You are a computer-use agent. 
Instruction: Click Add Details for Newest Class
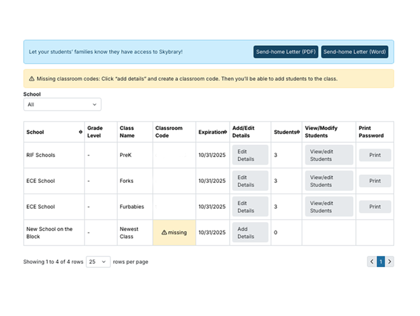click(250, 232)
